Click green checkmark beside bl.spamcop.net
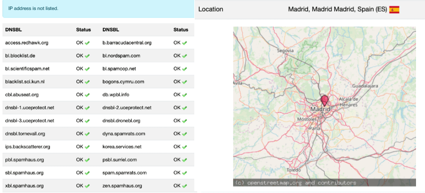Screen dimensions: 425x193 (x=184, y=69)
